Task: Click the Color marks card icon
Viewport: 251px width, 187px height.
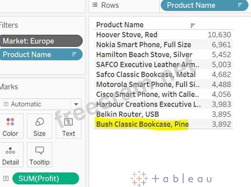Action: pyautogui.click(x=10, y=122)
